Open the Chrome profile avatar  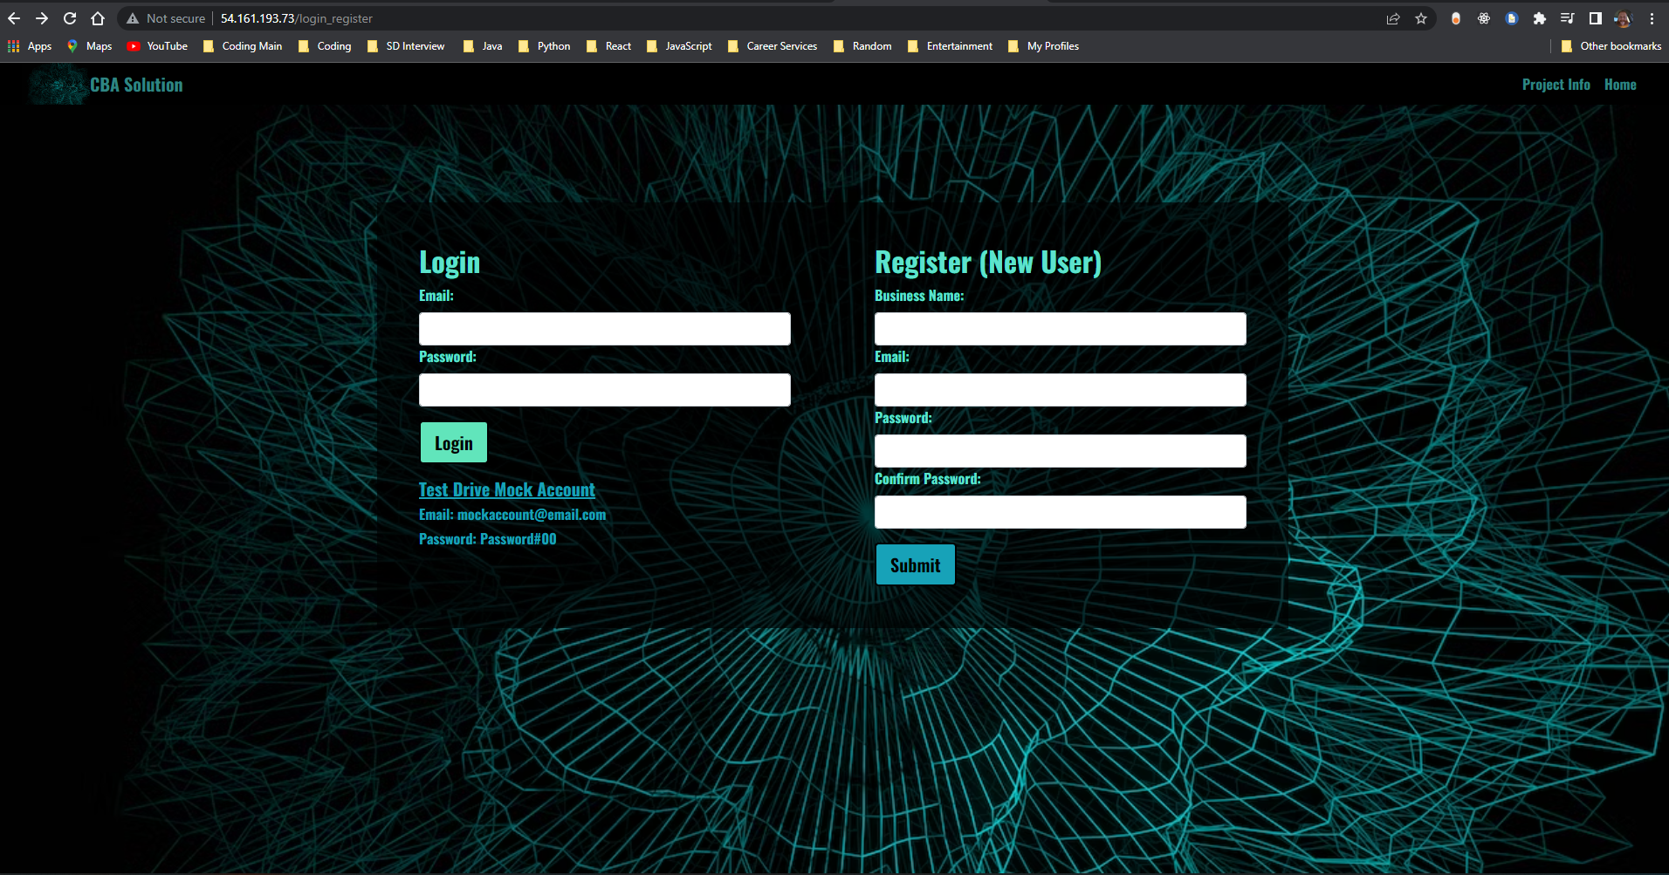1624,18
